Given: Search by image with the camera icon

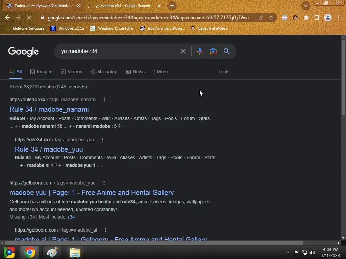Looking at the screenshot, I should tap(213, 51).
